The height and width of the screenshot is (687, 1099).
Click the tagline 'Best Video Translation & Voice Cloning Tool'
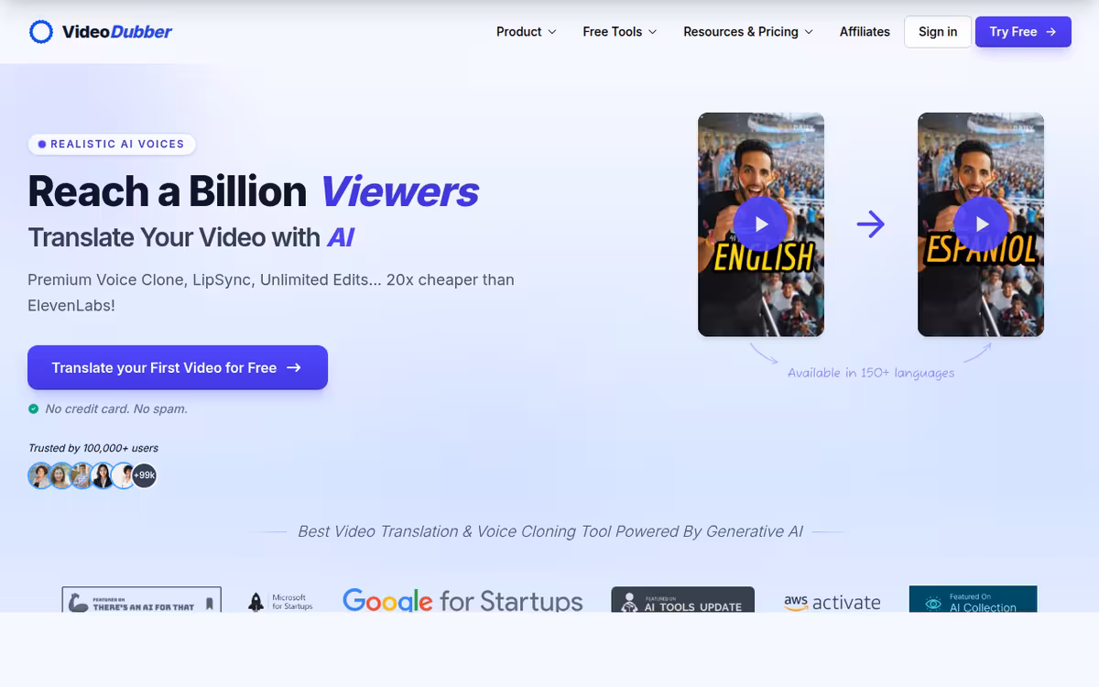point(550,531)
